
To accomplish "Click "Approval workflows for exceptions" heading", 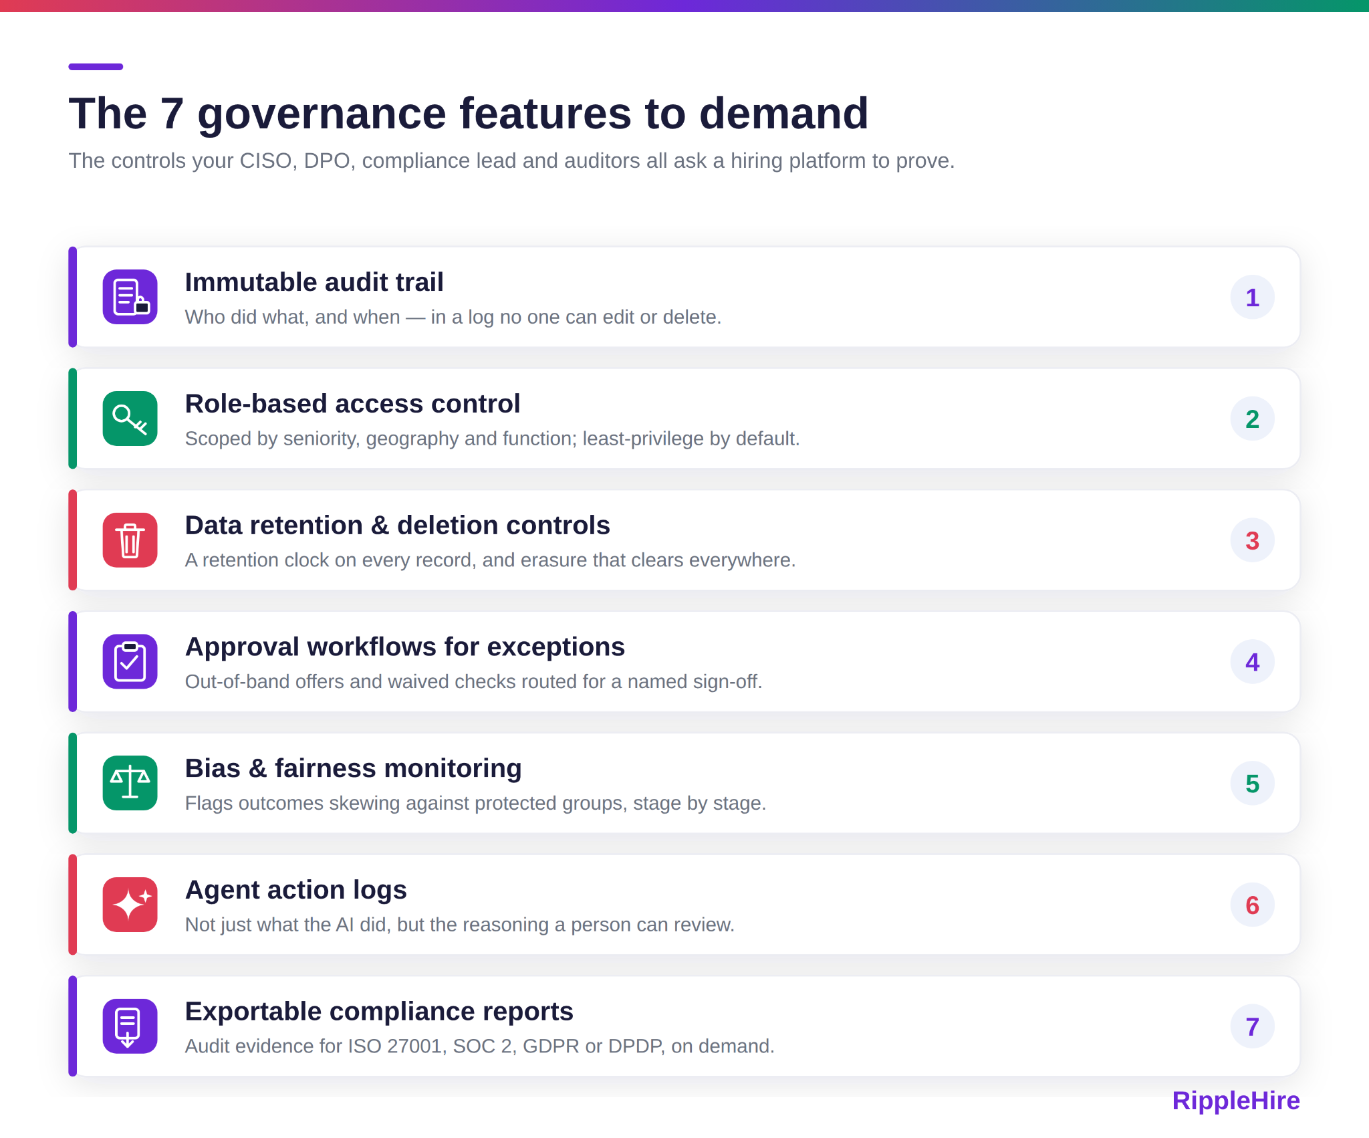I will [x=404, y=647].
